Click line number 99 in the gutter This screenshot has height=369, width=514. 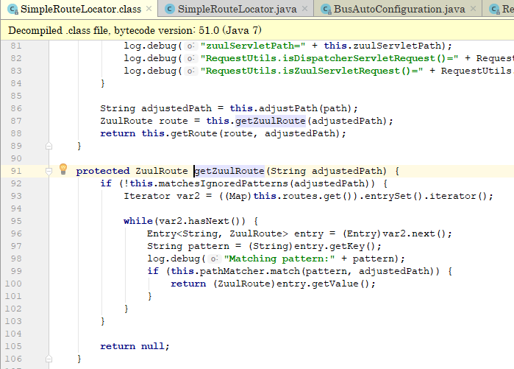pyautogui.click(x=15, y=271)
